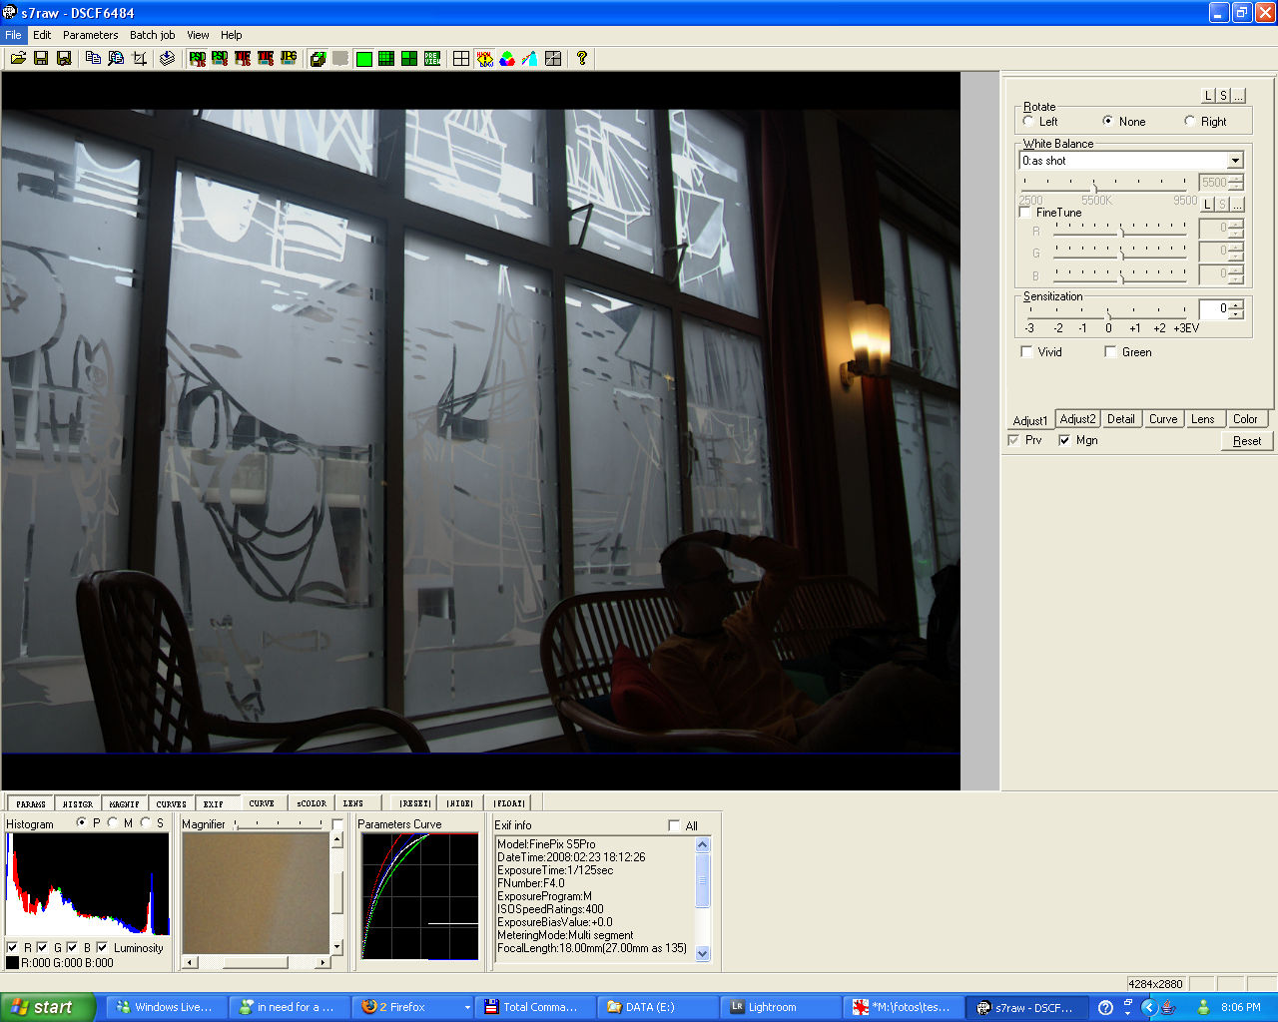The image size is (1278, 1022).
Task: Enable the Vivid checkbox
Action: tap(1026, 352)
